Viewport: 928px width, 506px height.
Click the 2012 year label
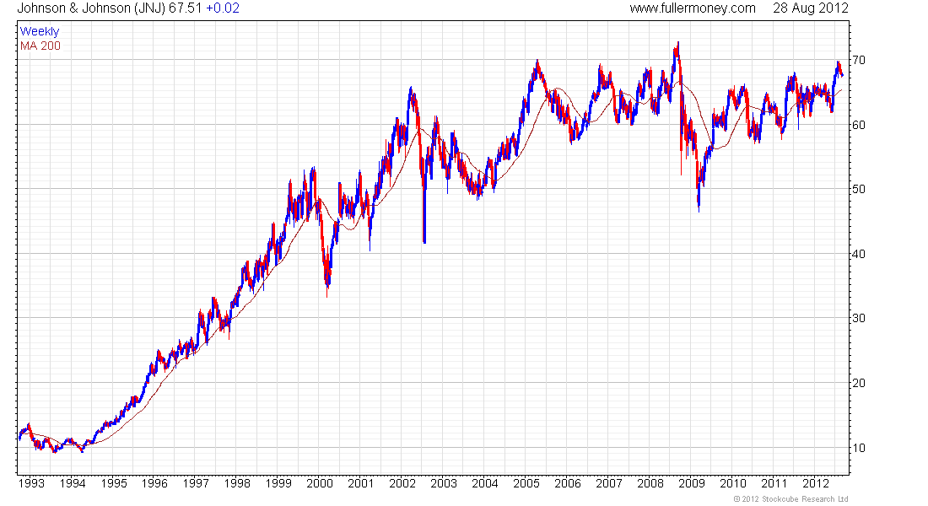pyautogui.click(x=816, y=483)
